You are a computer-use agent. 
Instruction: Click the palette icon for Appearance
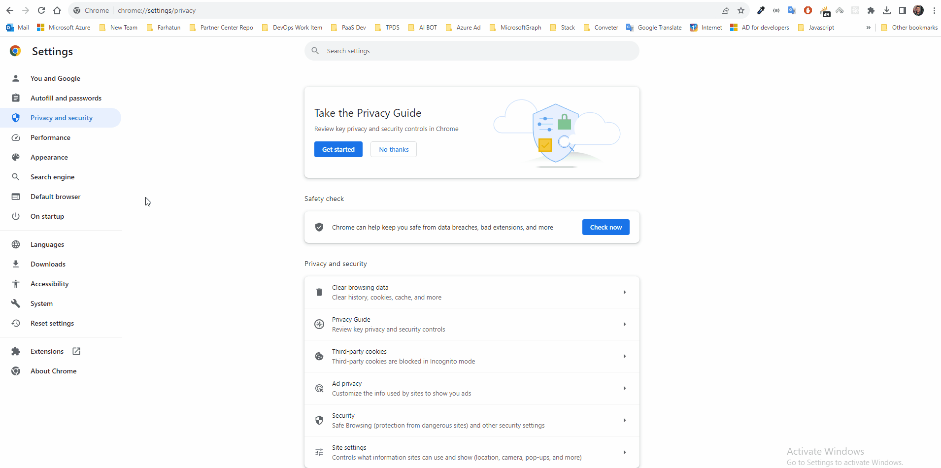click(x=16, y=157)
